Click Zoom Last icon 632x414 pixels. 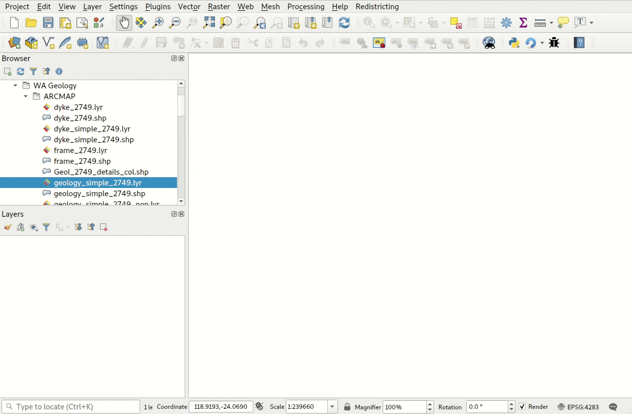260,23
